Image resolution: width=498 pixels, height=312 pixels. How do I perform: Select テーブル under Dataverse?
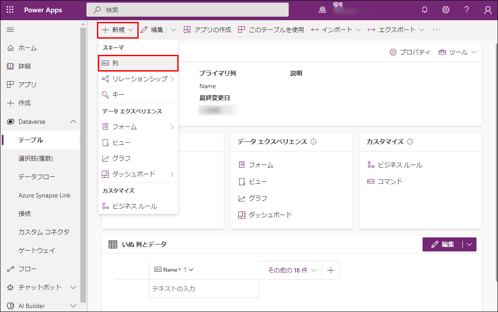tap(40, 140)
